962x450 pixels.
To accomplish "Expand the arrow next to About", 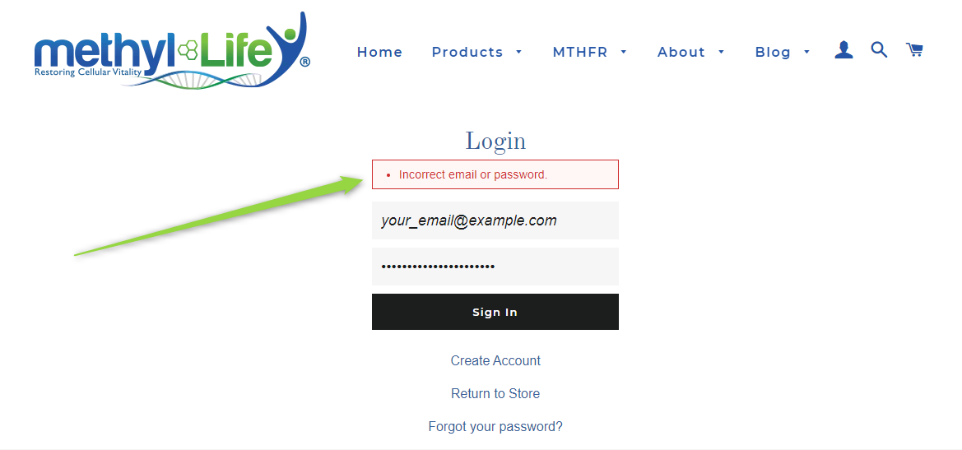I will (x=722, y=52).
